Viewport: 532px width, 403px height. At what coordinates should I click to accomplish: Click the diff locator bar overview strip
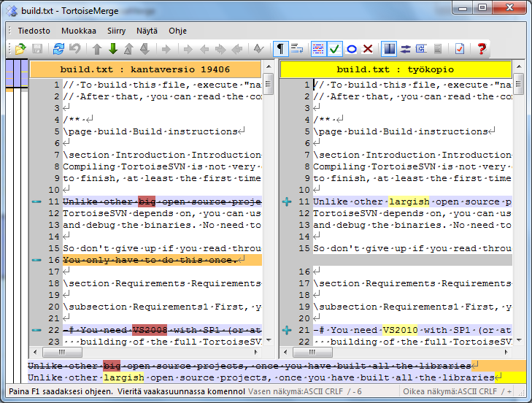click(17, 220)
